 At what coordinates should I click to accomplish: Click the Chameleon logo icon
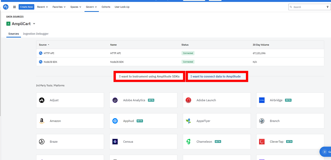189,142
